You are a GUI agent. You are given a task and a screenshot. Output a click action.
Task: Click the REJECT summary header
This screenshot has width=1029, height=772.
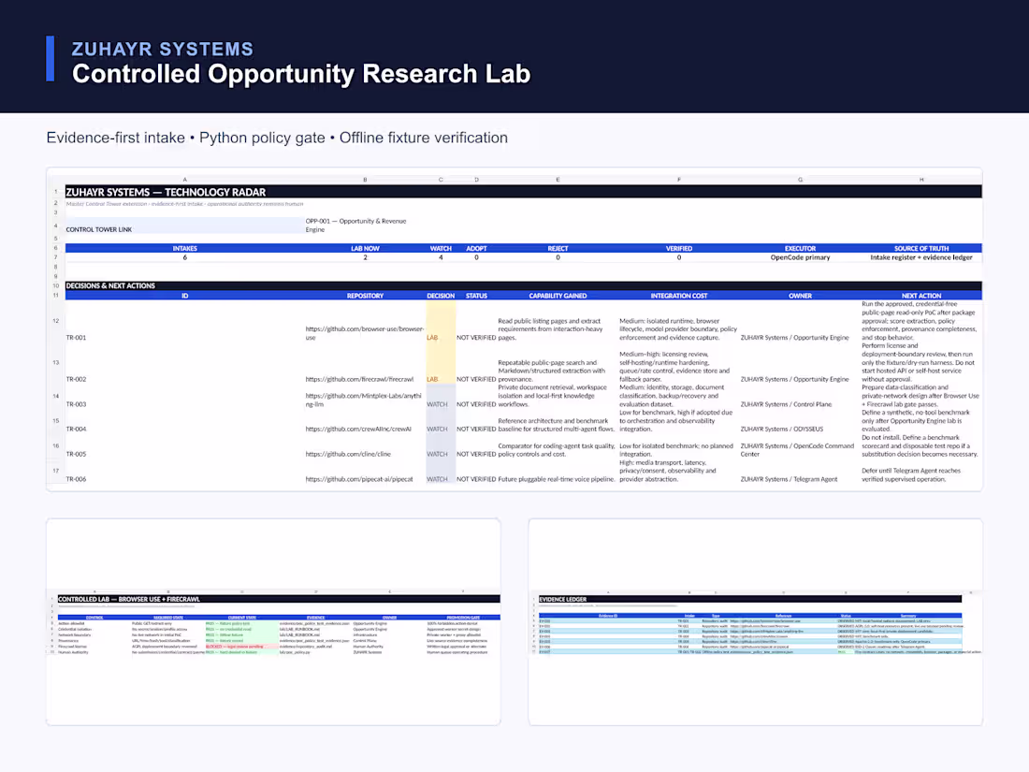tap(558, 248)
